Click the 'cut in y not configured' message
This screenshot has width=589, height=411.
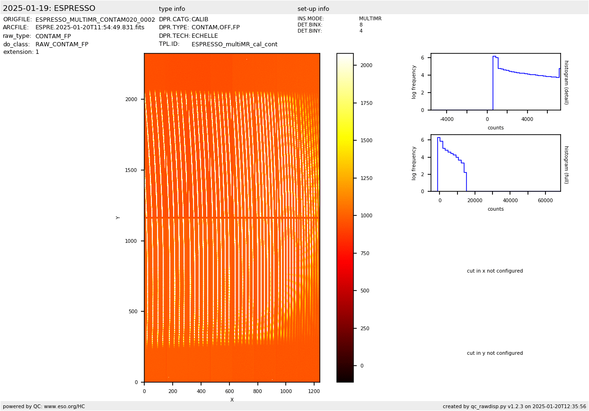[x=495, y=353]
